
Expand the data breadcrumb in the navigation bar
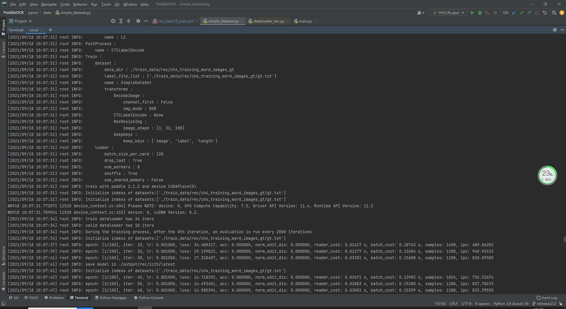point(47,13)
